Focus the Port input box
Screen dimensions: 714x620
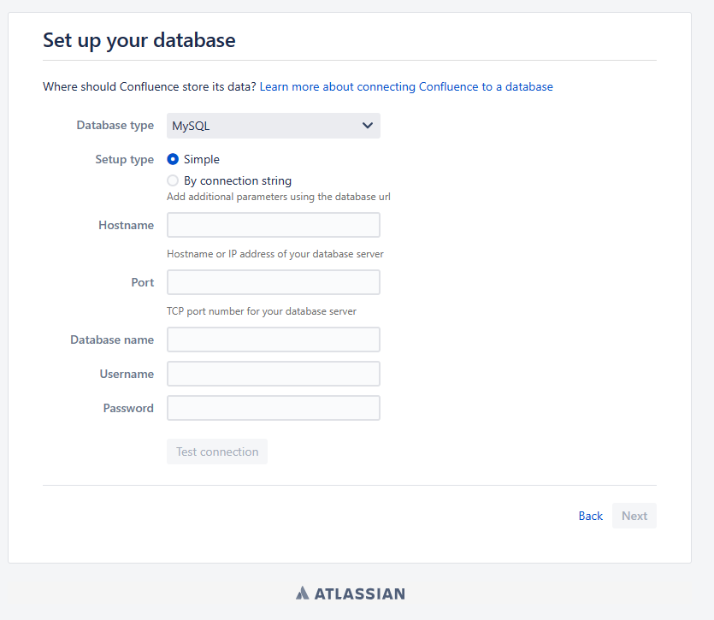[x=274, y=282]
